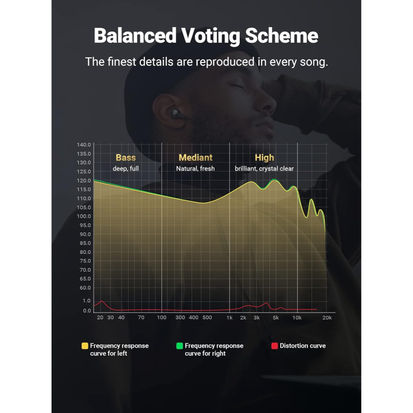The width and height of the screenshot is (413, 413).
Task: Click the yellow left-curve legend swatch
Action: tap(85, 346)
